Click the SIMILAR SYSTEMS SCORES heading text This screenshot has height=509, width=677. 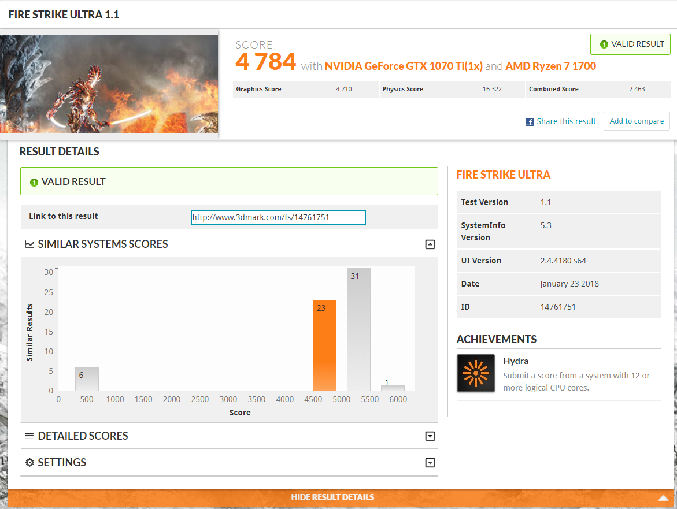103,244
